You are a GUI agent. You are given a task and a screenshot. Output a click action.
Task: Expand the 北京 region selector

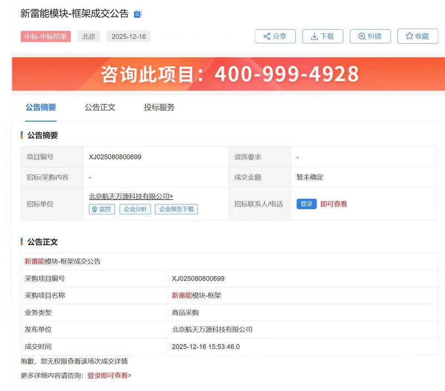[90, 37]
